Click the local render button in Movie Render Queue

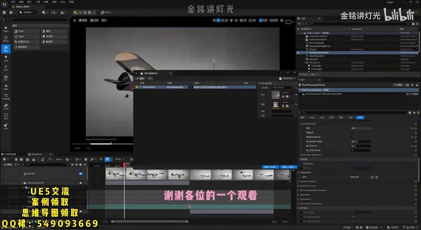[270, 167]
